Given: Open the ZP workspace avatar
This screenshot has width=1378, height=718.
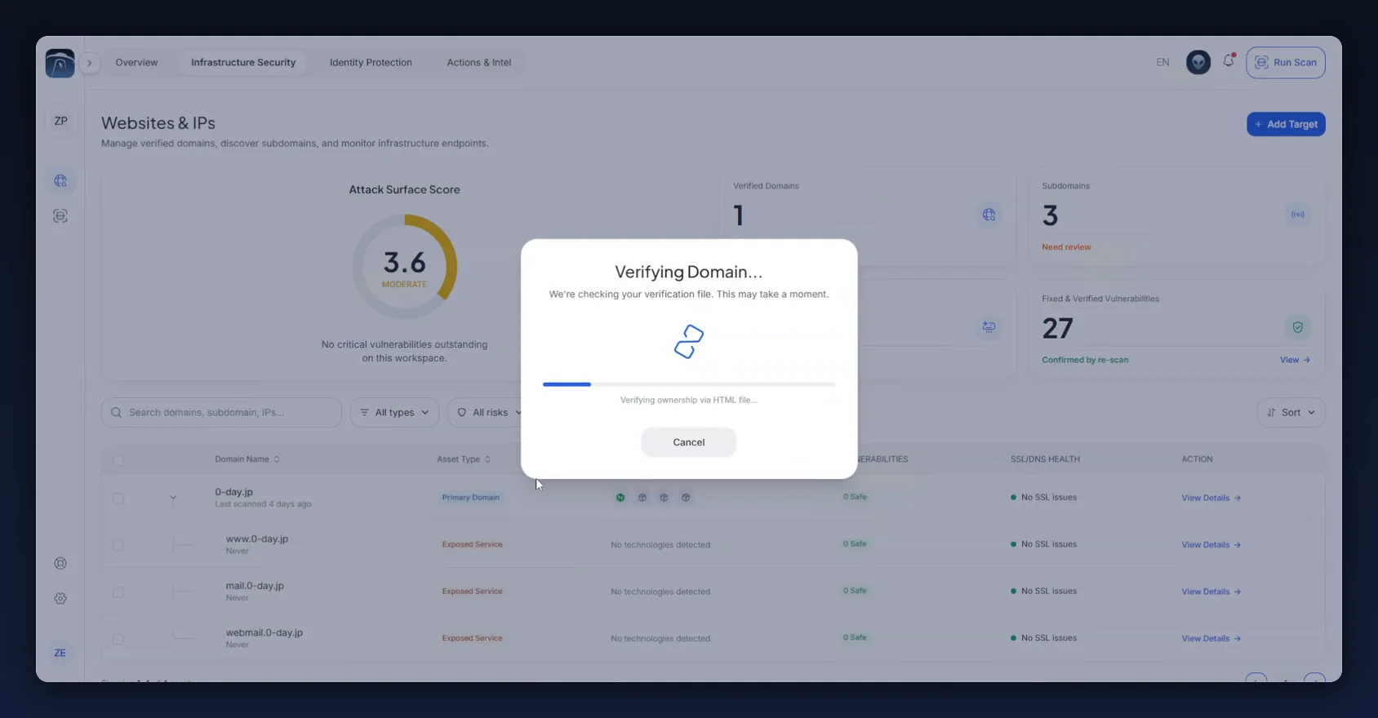Looking at the screenshot, I should click(60, 121).
